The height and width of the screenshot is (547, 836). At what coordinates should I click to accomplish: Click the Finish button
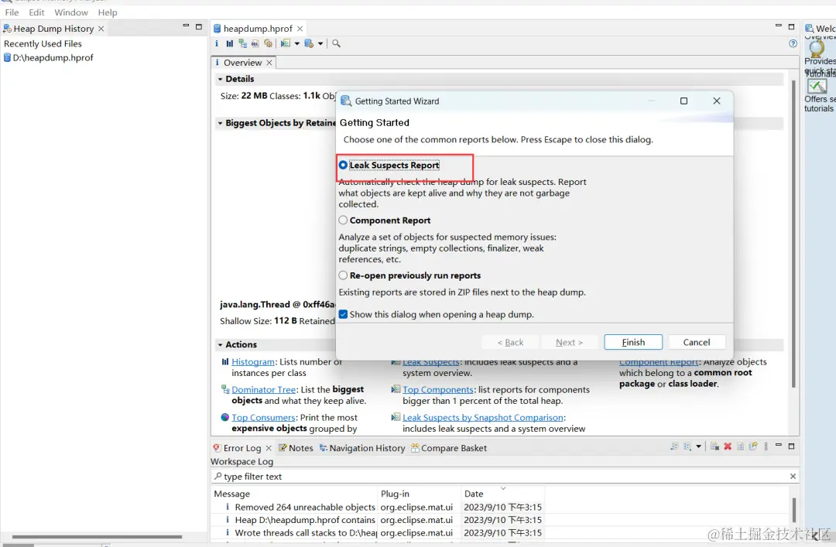(x=633, y=342)
